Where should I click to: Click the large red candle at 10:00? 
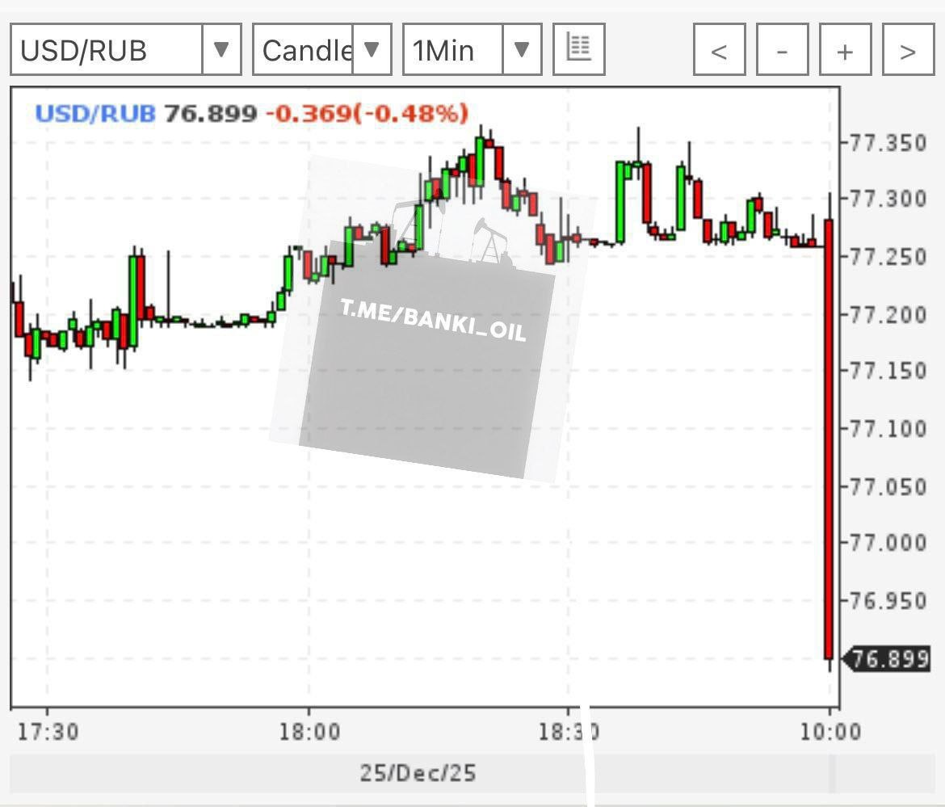[x=829, y=439]
